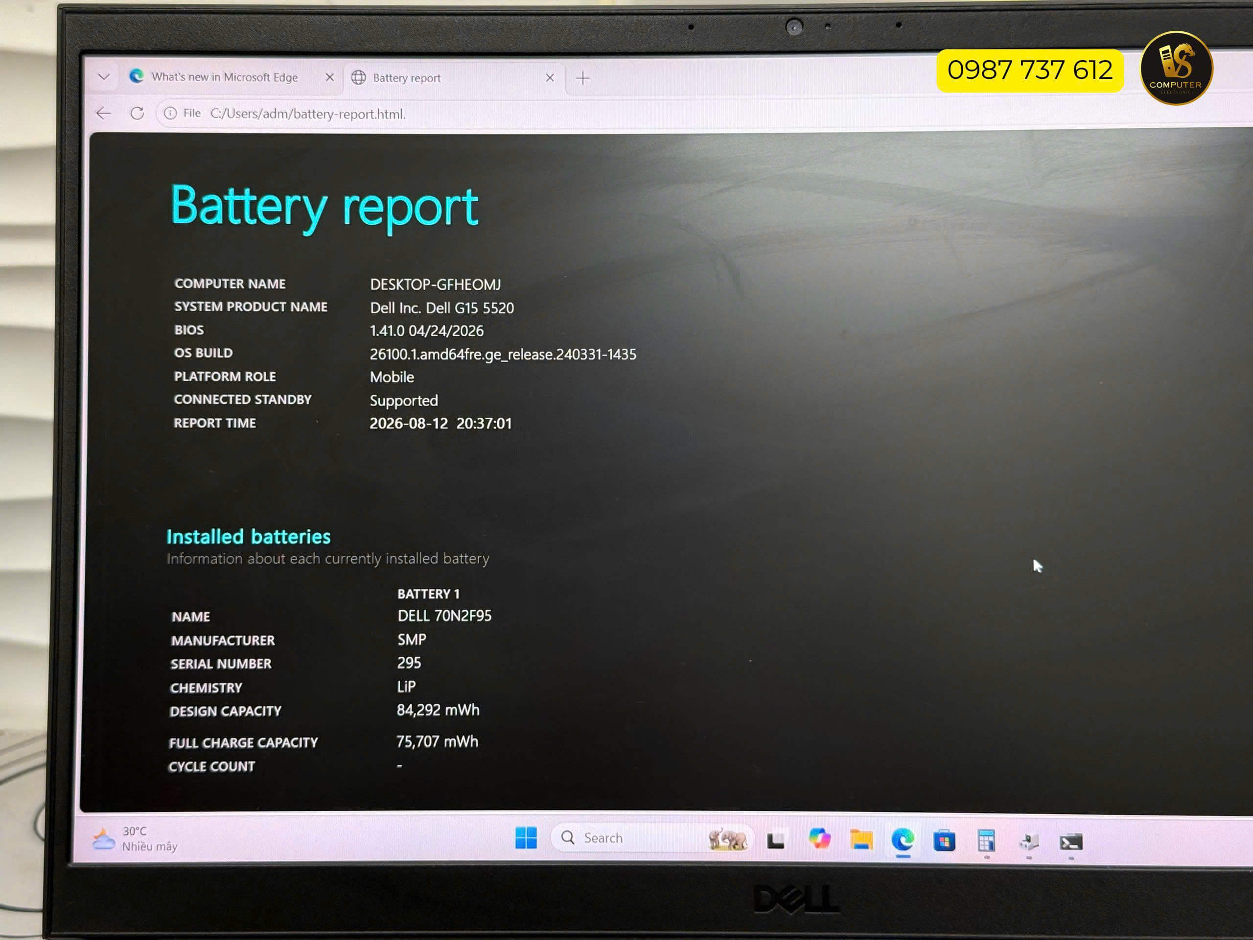The width and height of the screenshot is (1253, 940).
Task: Launch Copilot from the taskbar
Action: [819, 839]
